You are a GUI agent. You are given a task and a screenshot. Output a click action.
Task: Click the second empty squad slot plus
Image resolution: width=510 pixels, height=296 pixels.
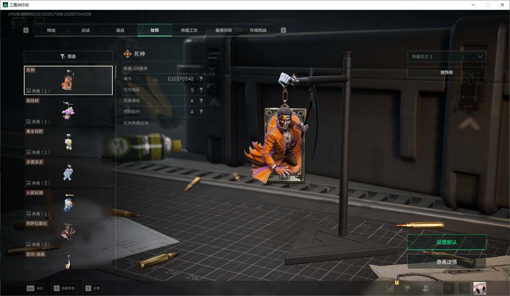[x=464, y=288]
